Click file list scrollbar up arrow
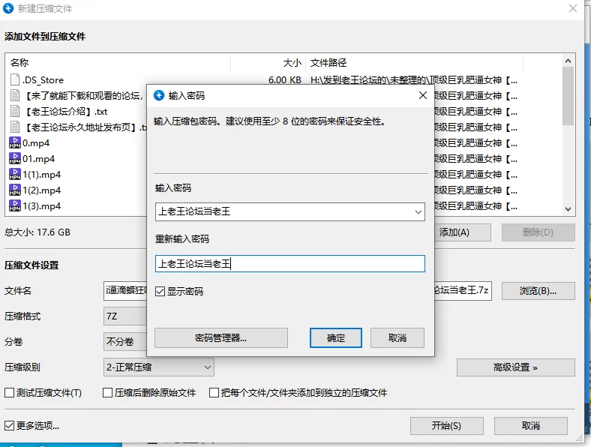This screenshot has height=447, width=591. pos(568,61)
